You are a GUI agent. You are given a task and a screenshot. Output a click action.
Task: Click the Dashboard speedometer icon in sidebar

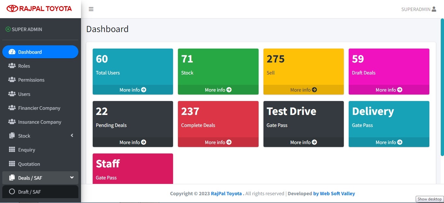click(x=12, y=52)
